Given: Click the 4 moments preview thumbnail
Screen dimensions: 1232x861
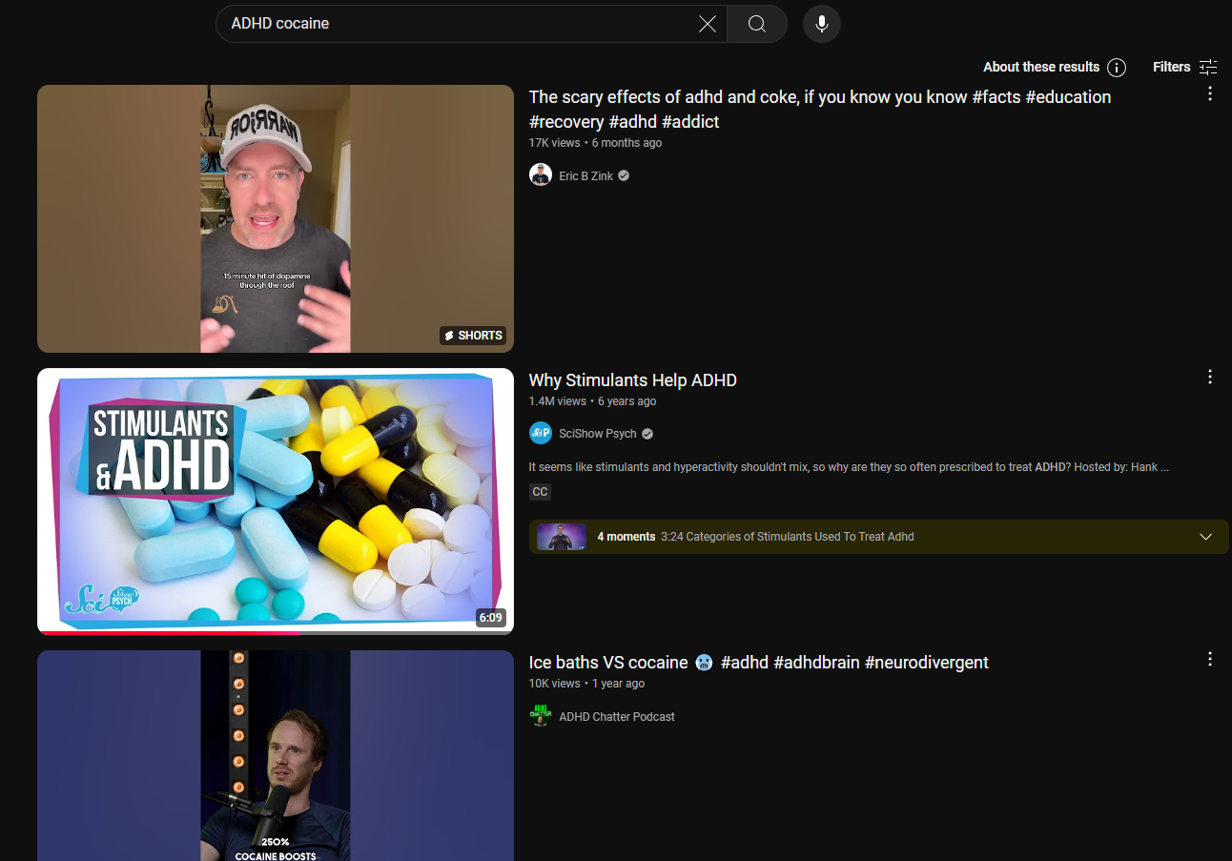Looking at the screenshot, I should pos(562,537).
